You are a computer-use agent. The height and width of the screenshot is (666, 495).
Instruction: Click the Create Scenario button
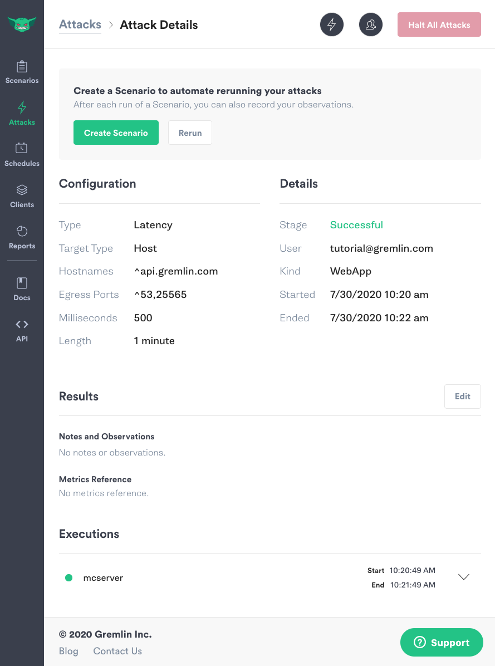pyautogui.click(x=116, y=133)
